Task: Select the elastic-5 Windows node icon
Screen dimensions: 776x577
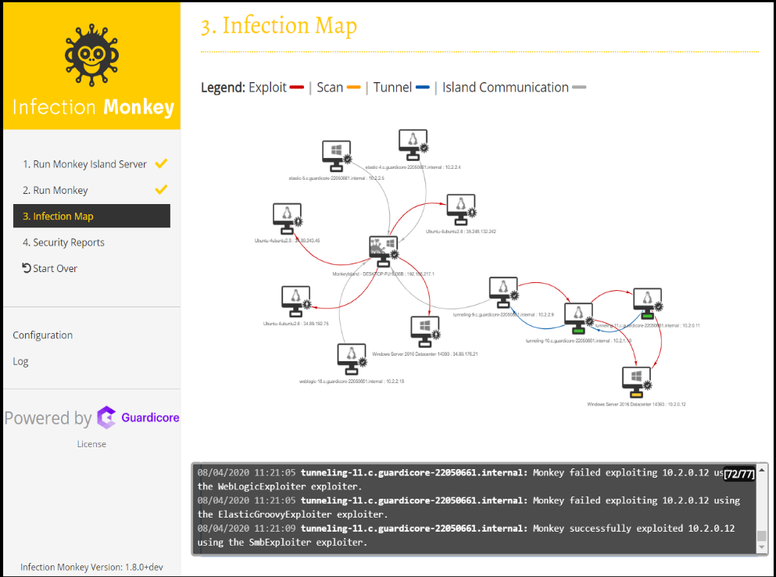Action: (x=337, y=156)
